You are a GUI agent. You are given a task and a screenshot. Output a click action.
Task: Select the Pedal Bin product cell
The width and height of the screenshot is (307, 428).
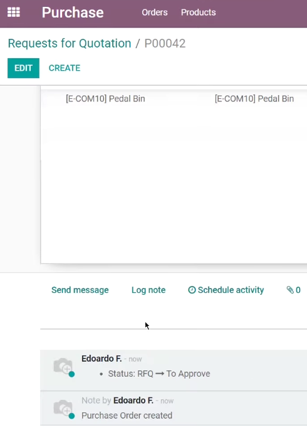pos(105,98)
